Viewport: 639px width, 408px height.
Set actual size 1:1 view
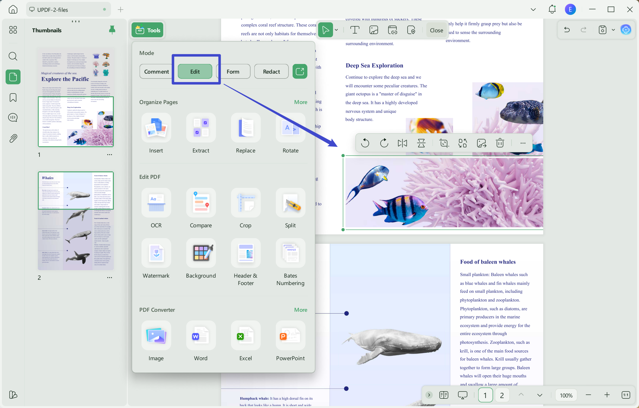point(626,395)
